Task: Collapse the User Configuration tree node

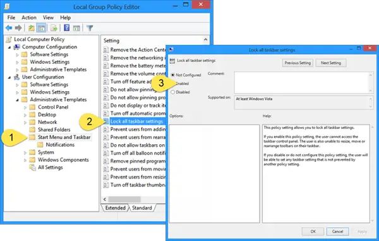Action: pyautogui.click(x=9, y=77)
